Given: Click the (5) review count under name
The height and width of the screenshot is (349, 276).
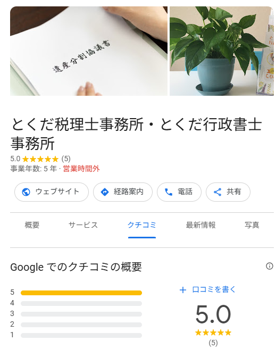Looking at the screenshot, I should (x=66, y=159).
